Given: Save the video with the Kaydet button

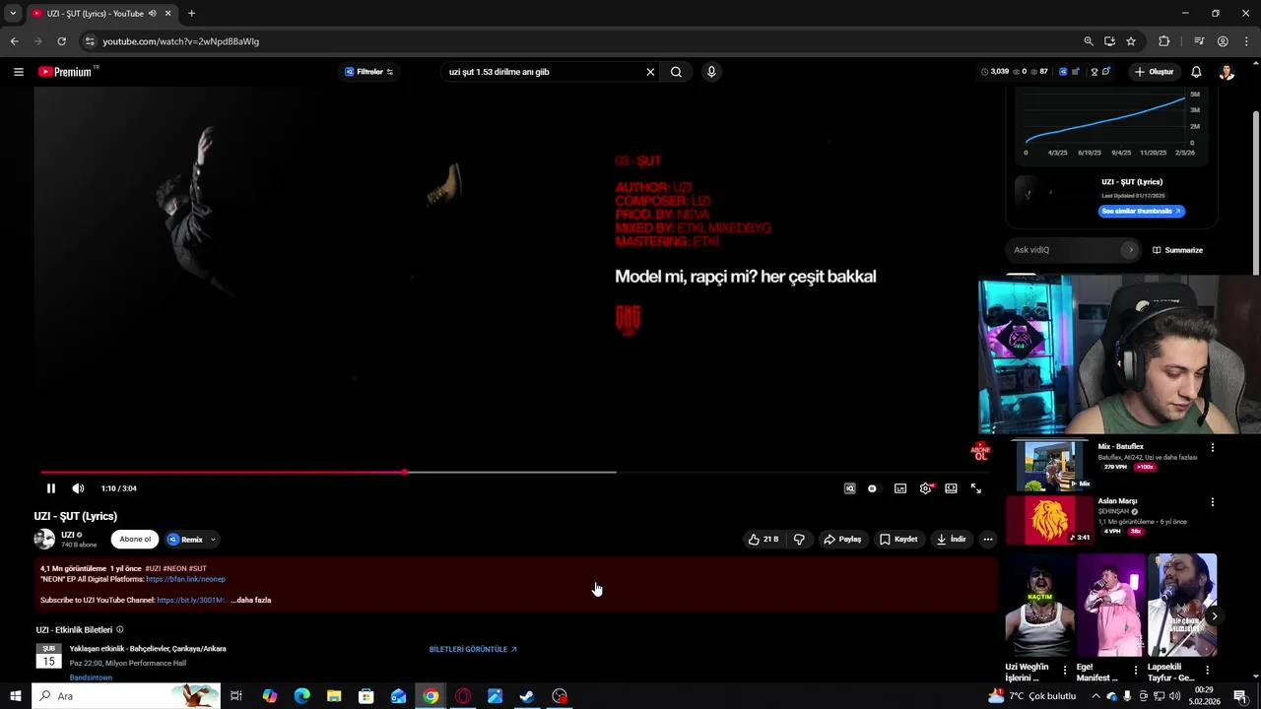Looking at the screenshot, I should (898, 540).
